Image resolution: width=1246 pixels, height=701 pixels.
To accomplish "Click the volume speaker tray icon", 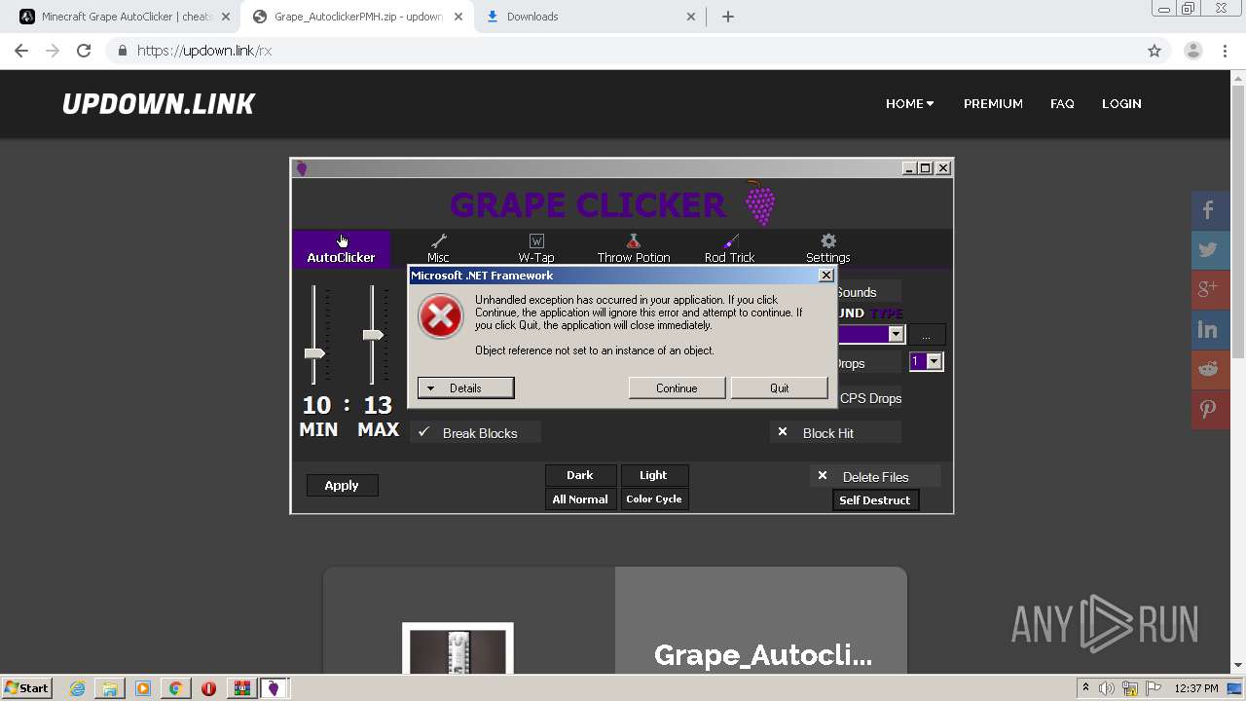I will [x=1107, y=688].
